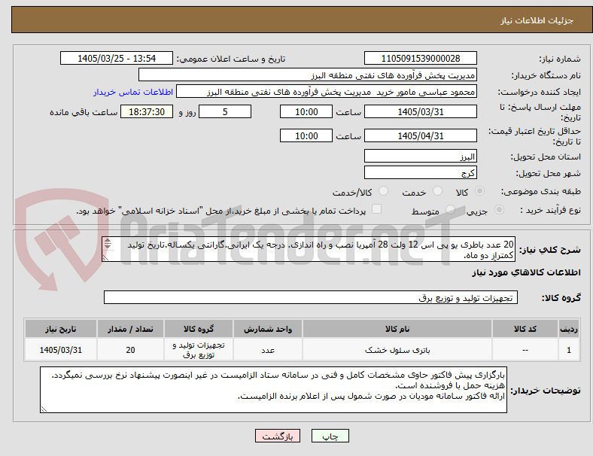Click نام دستگاه خریدار field
Screen dimensions: 593x456
(308, 74)
